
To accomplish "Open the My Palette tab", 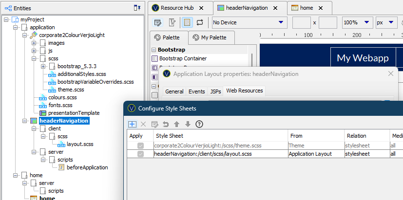I will click(x=210, y=37).
